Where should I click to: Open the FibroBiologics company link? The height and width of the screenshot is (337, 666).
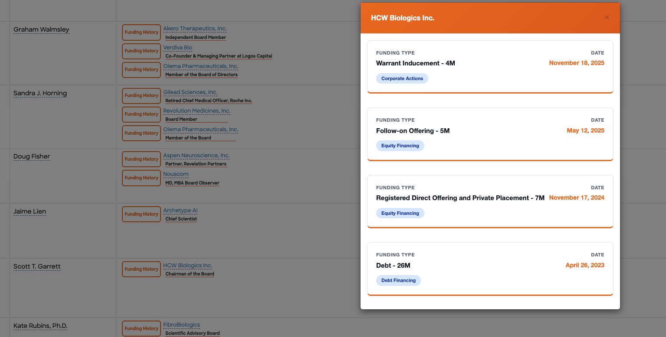point(181,325)
